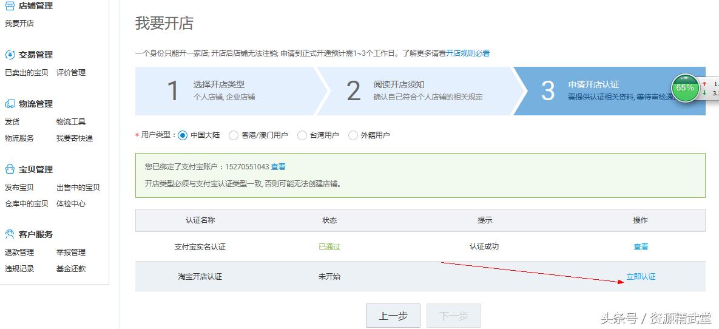Viewport: 719px width, 329px height.
Task: Click the 下一步 button
Action: (x=453, y=316)
